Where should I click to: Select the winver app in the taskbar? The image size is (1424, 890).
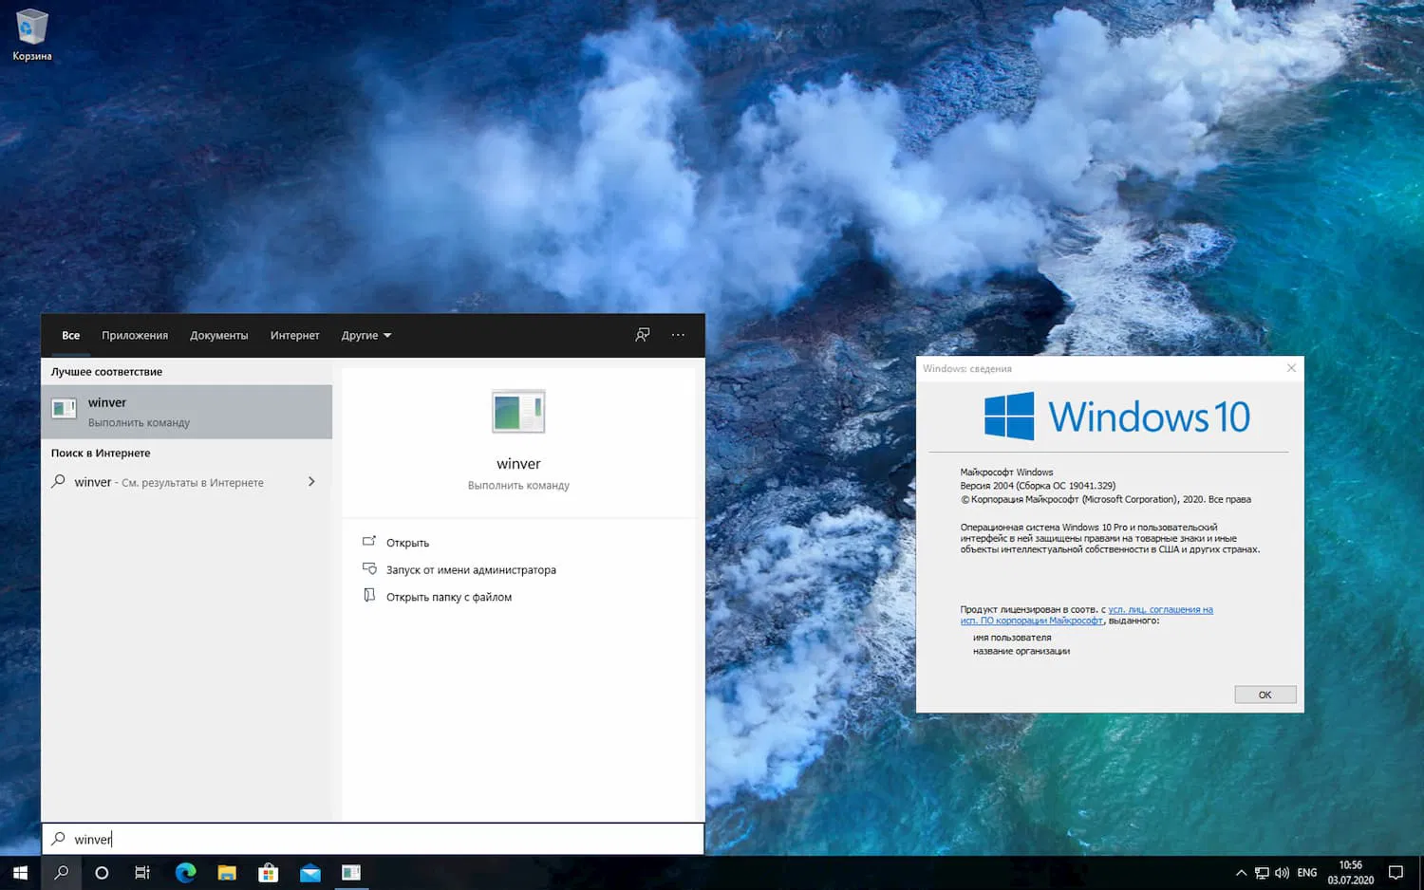point(351,873)
